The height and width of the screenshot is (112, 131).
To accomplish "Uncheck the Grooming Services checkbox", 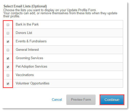I will [x=8, y=58].
